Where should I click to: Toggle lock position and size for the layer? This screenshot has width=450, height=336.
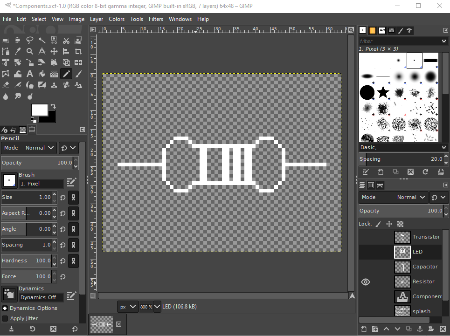click(x=389, y=224)
